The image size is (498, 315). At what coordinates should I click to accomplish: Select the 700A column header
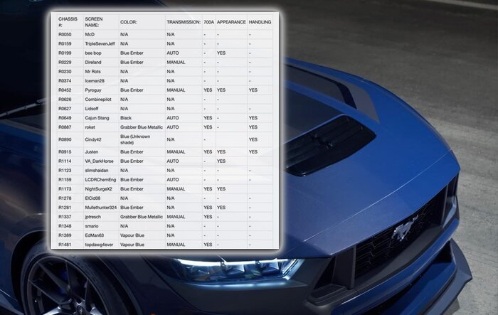coord(208,21)
